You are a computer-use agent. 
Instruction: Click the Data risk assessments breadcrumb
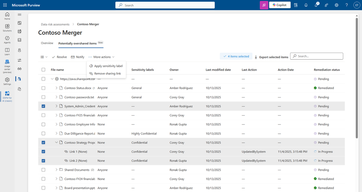coord(55,24)
